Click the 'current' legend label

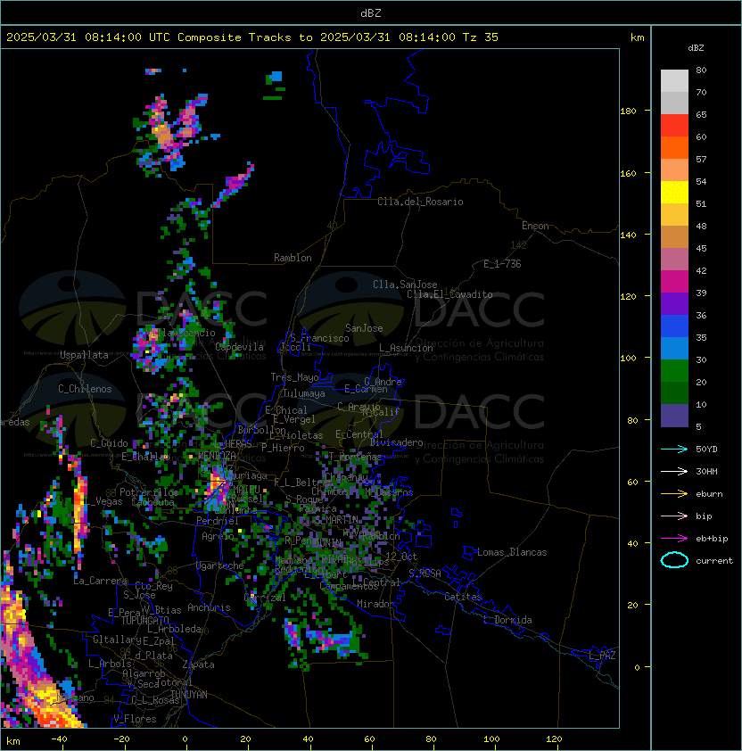[x=714, y=561]
